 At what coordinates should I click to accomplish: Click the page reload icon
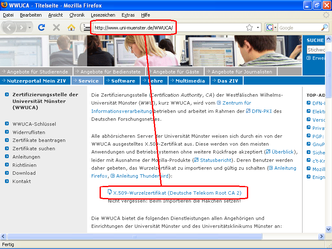click(41, 27)
